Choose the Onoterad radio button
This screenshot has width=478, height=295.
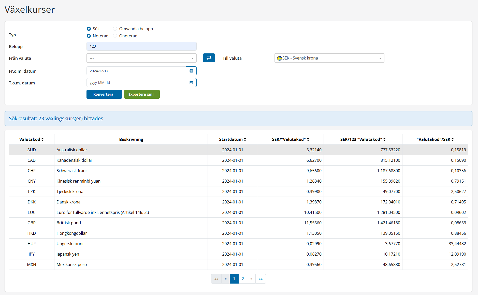(x=115, y=36)
